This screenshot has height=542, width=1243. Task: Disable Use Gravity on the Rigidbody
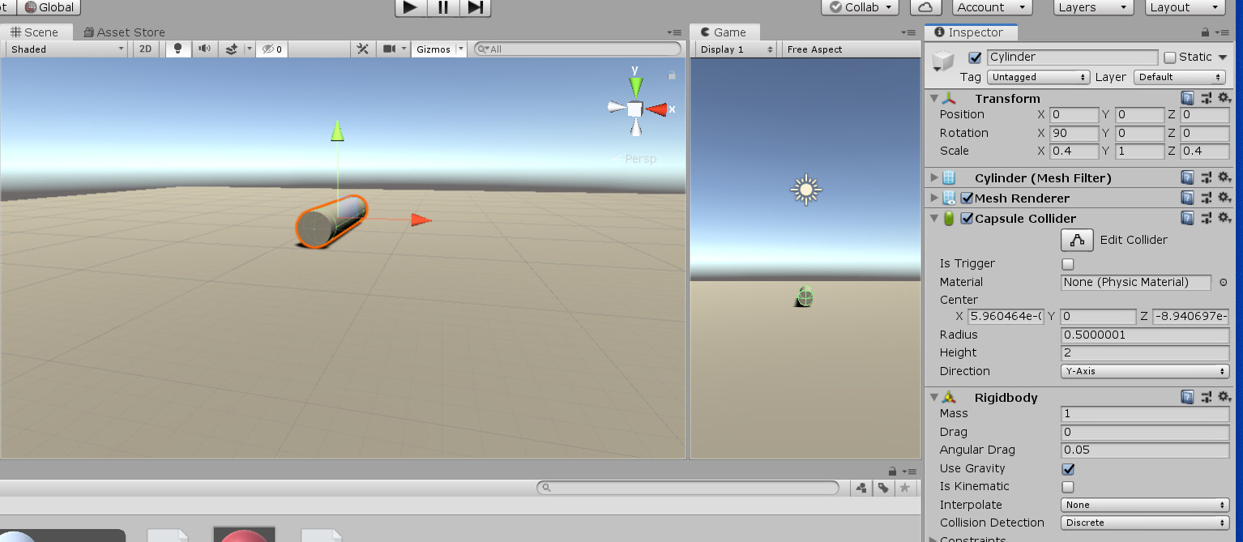pos(1068,468)
